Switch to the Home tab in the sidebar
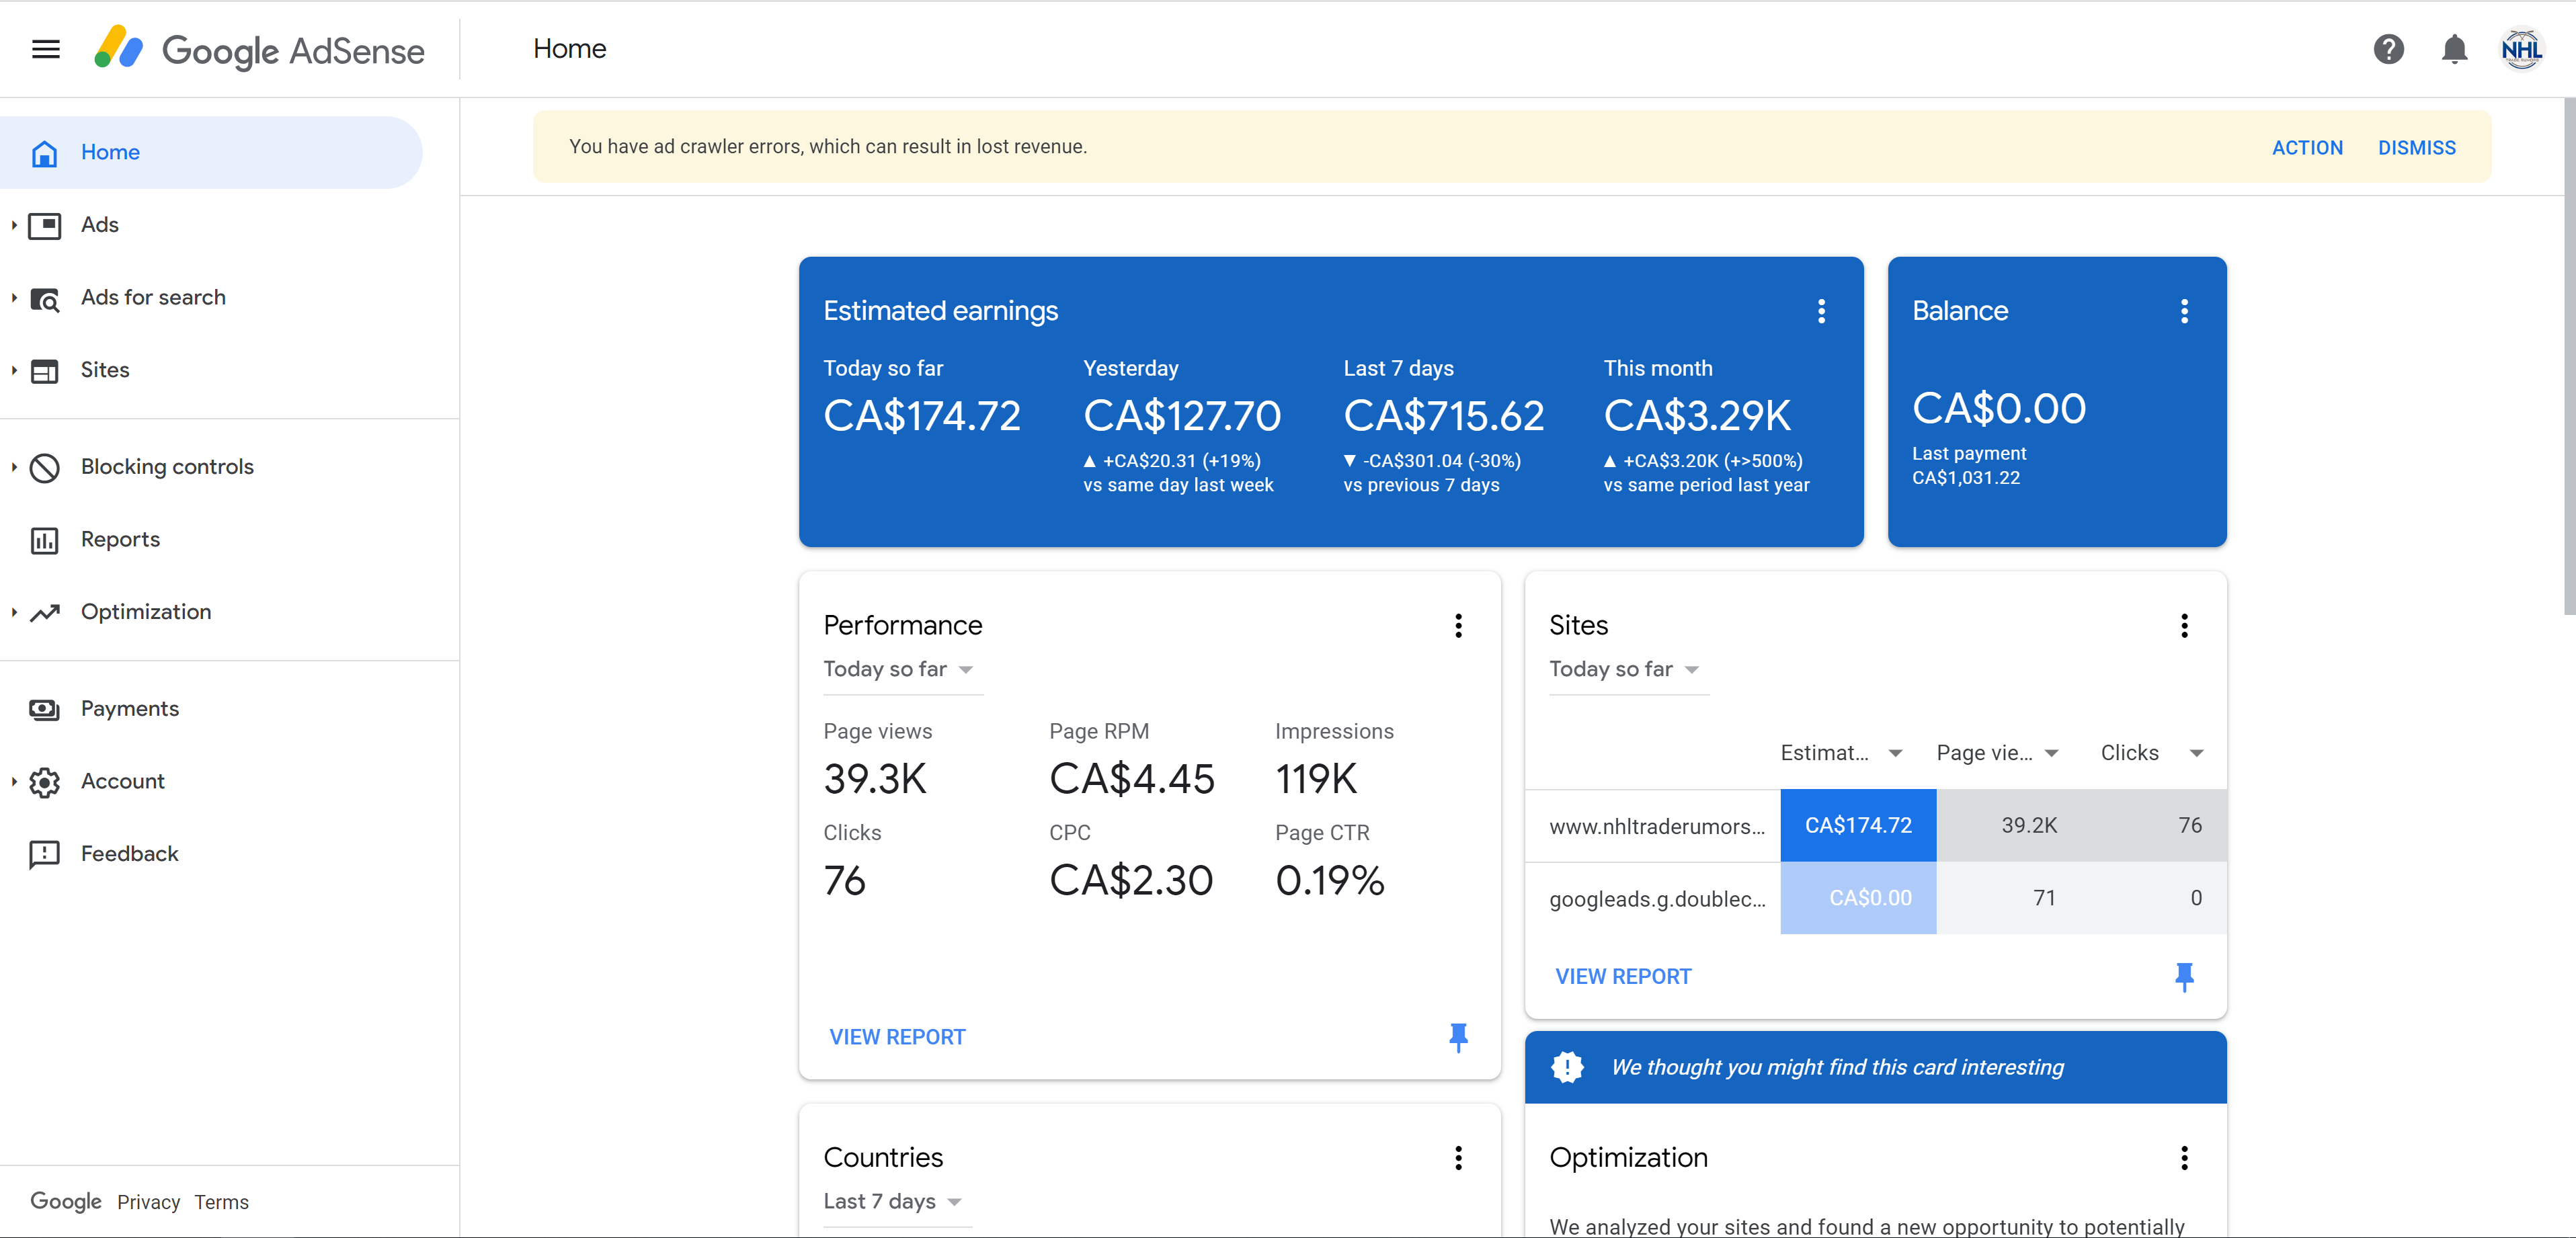The image size is (2576, 1238). click(110, 152)
